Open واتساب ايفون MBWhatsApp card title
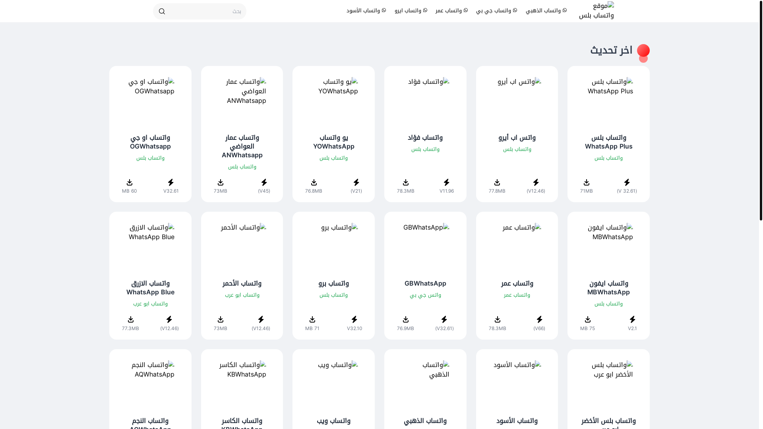763x429 pixels. pyautogui.click(x=608, y=288)
